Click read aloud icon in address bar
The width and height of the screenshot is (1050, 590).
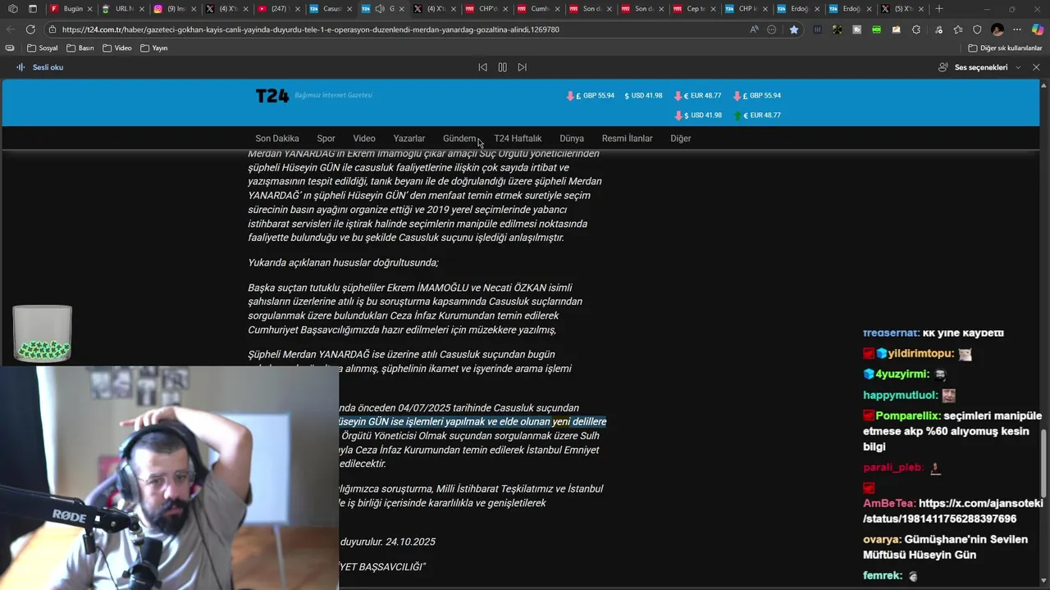(x=754, y=29)
